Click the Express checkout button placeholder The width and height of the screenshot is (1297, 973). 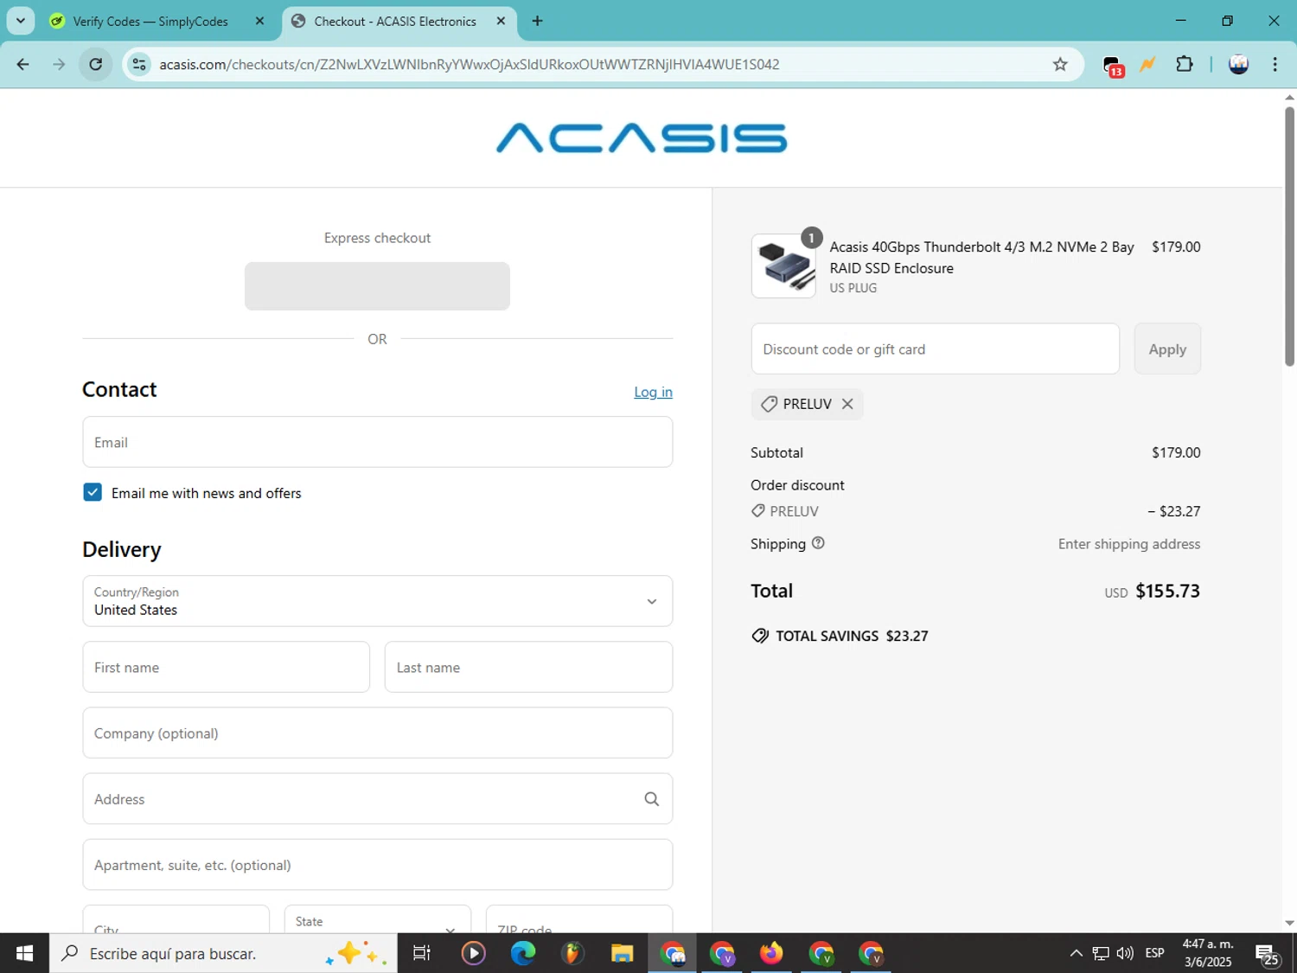377,286
